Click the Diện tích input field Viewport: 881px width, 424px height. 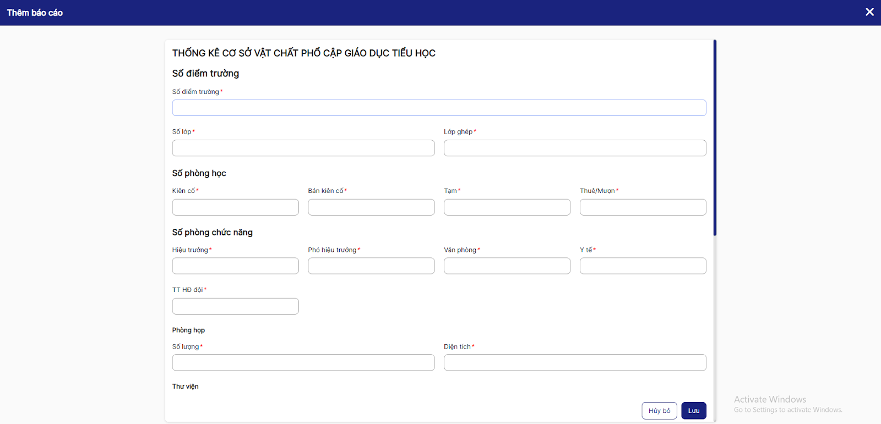(574, 362)
